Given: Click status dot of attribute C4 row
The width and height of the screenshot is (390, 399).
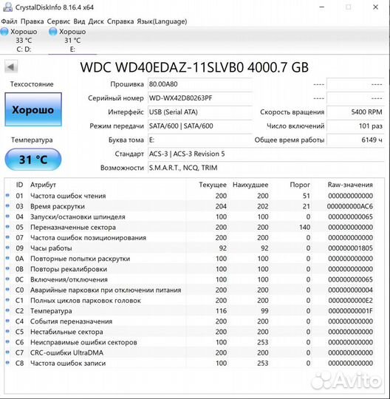Looking at the screenshot, I should pos(7,321).
